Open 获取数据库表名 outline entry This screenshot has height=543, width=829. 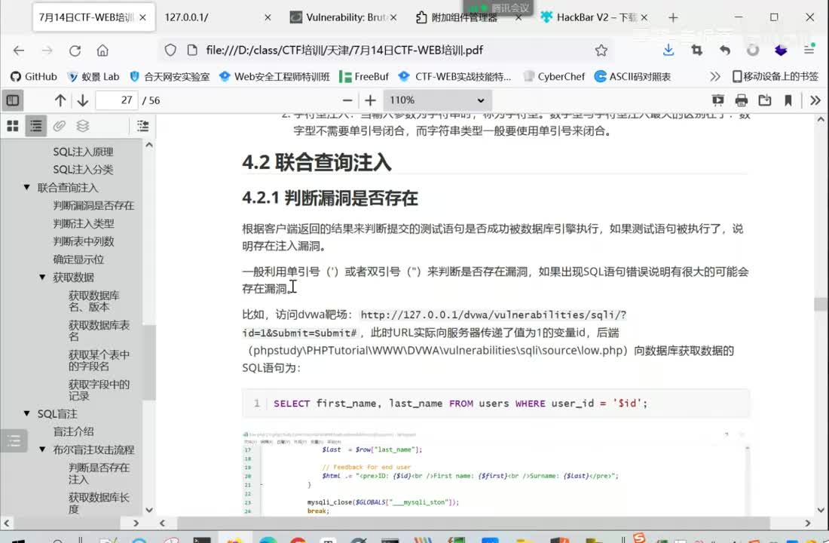pos(99,331)
